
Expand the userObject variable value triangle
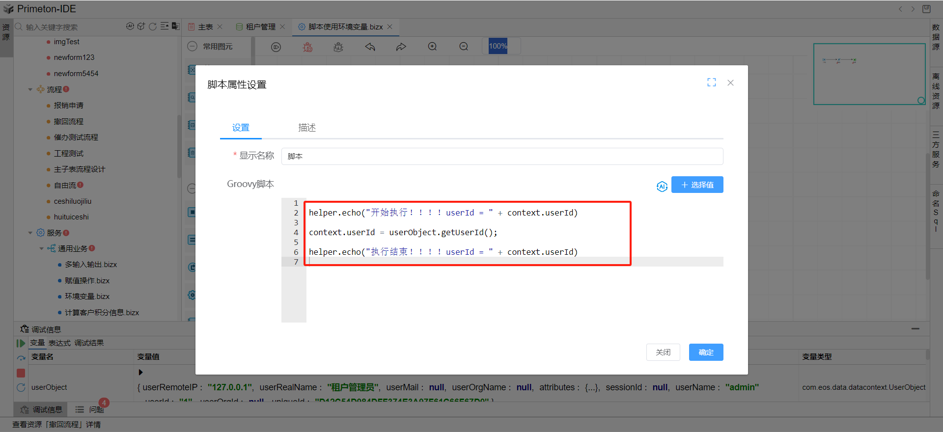(140, 372)
